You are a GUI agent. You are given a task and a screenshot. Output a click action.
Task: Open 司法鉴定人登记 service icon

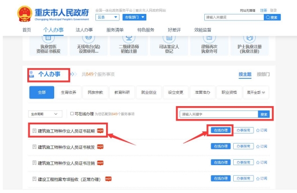coord(169,45)
